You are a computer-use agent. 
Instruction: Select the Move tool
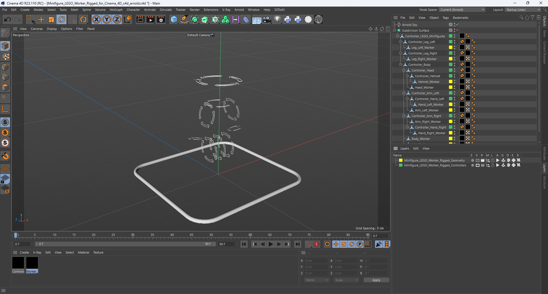tap(41, 19)
